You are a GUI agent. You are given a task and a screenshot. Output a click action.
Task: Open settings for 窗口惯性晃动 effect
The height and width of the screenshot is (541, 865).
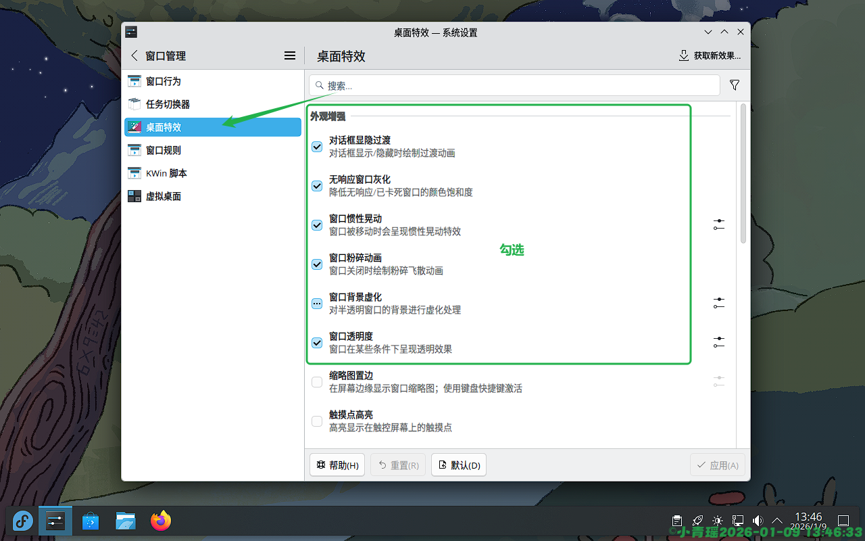[718, 225]
